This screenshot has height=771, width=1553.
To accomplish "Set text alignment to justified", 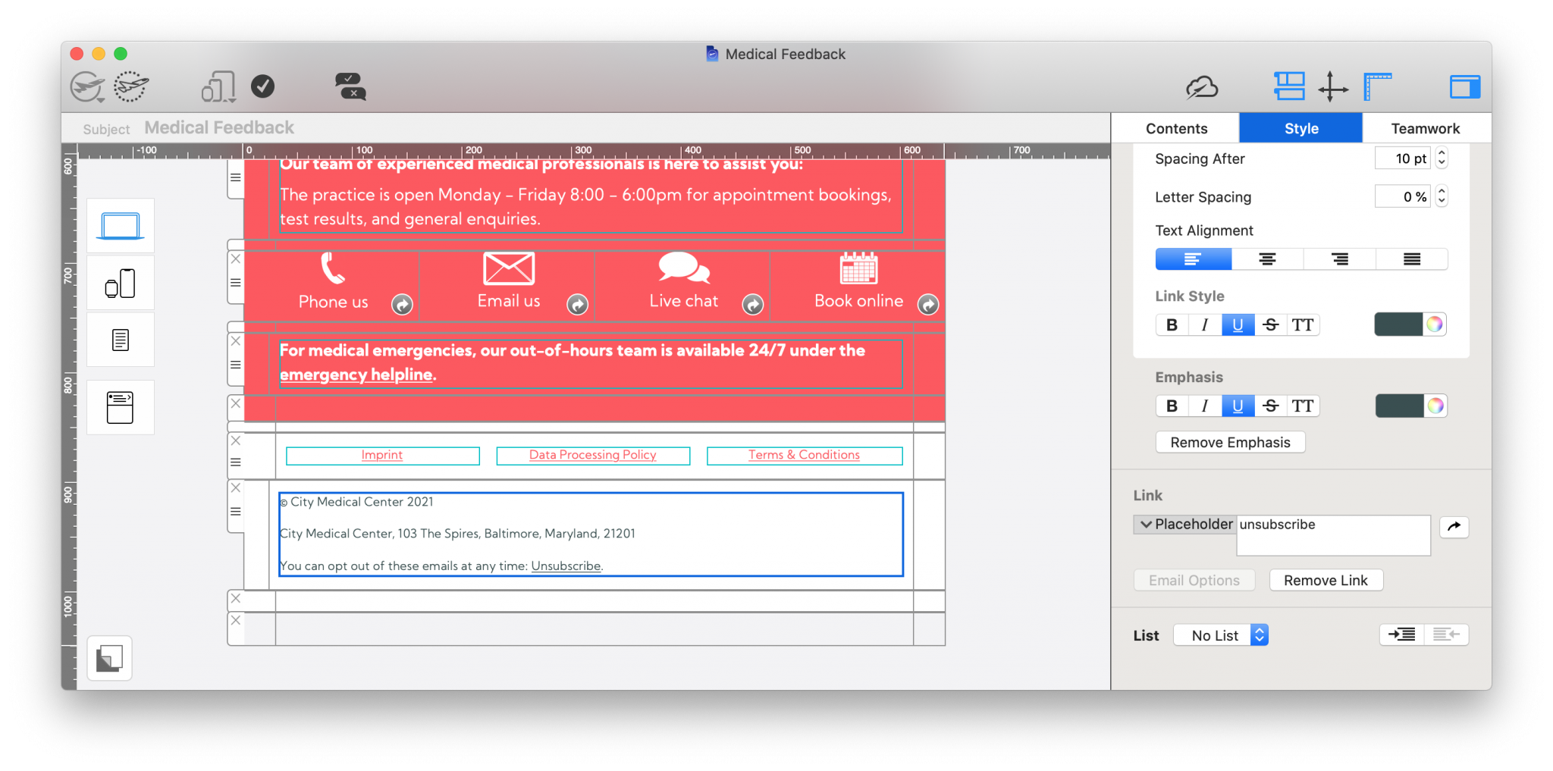I will [1412, 259].
